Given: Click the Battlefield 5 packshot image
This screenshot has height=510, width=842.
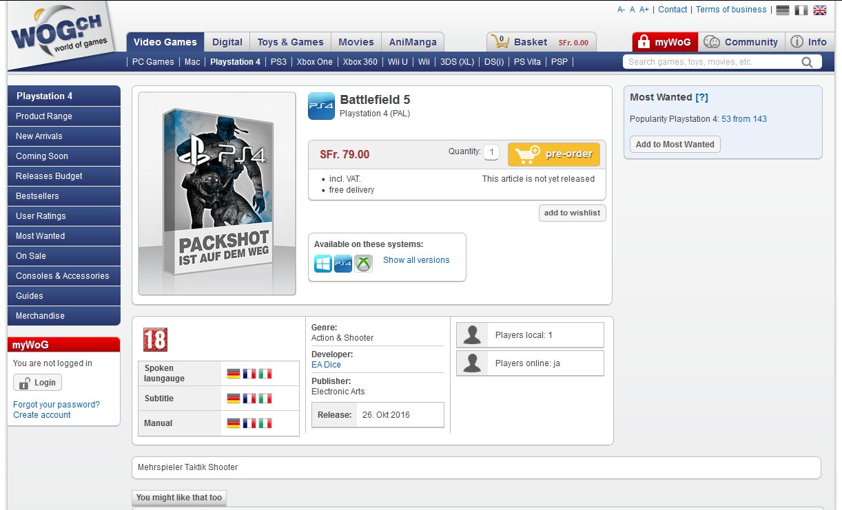Looking at the screenshot, I should (217, 193).
